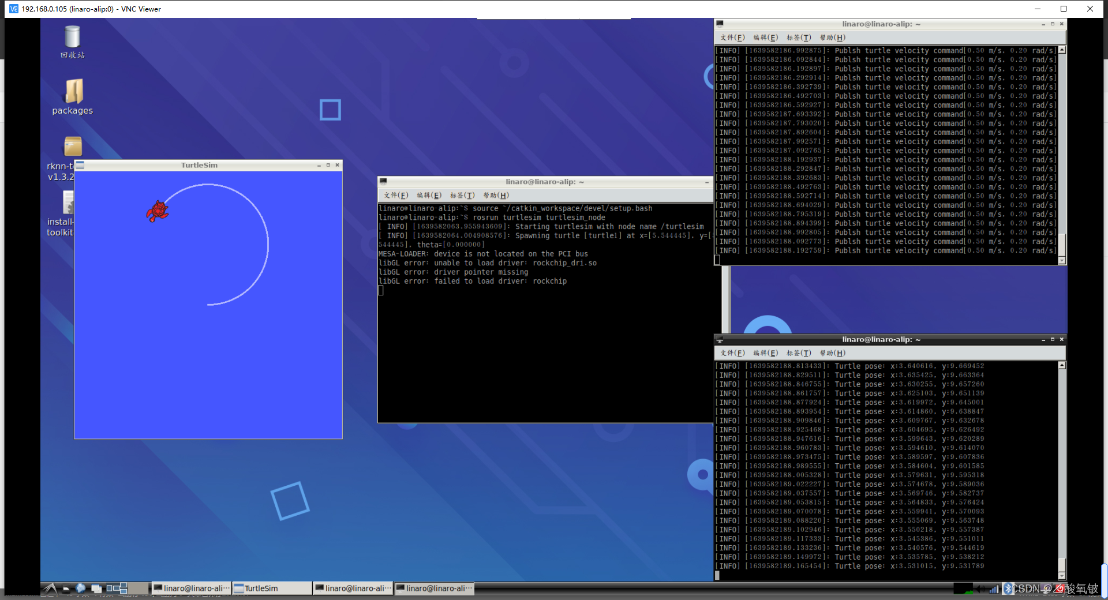Click the Turtle pose terminal scrollbar thumb
This screenshot has height=600, width=1108.
pyautogui.click(x=1062, y=565)
